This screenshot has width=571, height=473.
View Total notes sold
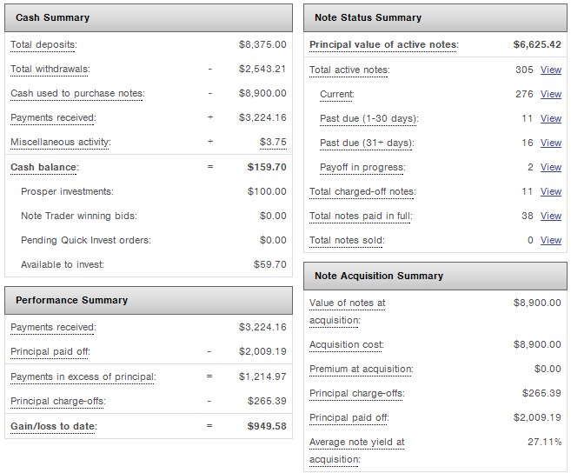(x=550, y=240)
